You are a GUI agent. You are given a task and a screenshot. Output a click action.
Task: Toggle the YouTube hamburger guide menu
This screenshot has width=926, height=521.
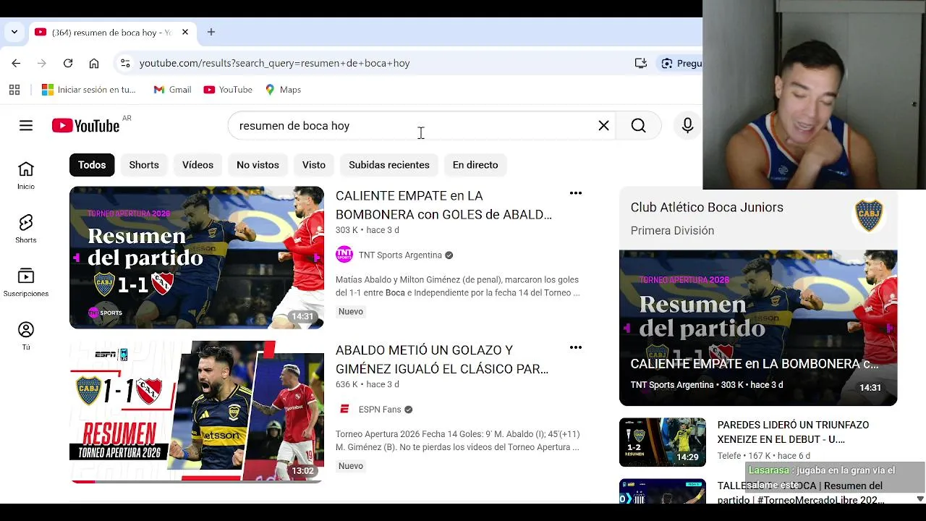tap(26, 126)
